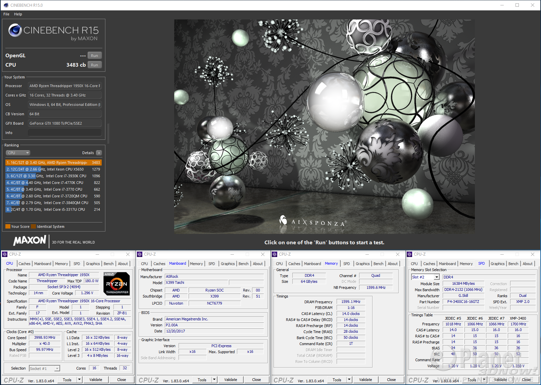Expand Tools arrow in CPU tab window
The height and width of the screenshot is (385, 541).
pyautogui.click(x=80, y=380)
